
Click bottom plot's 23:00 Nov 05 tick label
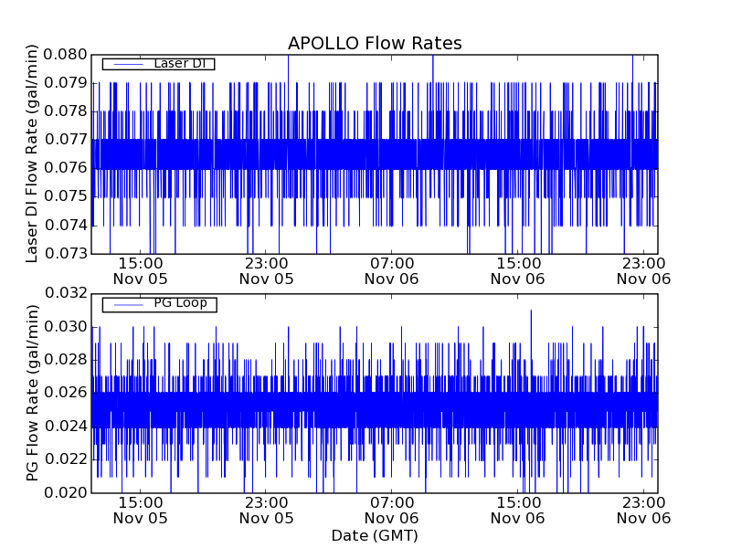point(267,510)
